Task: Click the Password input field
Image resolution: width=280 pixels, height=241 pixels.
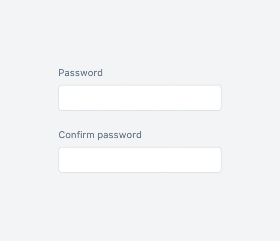Action: coord(140,98)
